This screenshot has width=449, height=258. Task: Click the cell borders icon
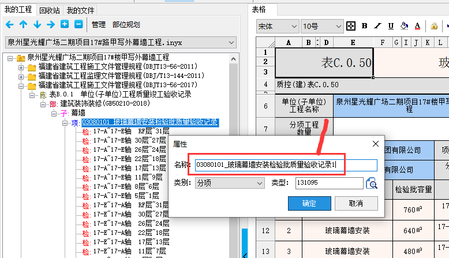tap(350, 26)
